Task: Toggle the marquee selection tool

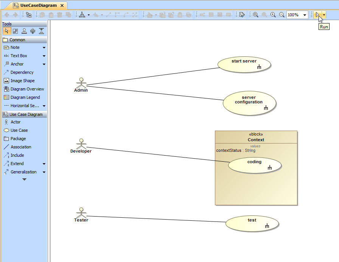Action: pos(15,31)
